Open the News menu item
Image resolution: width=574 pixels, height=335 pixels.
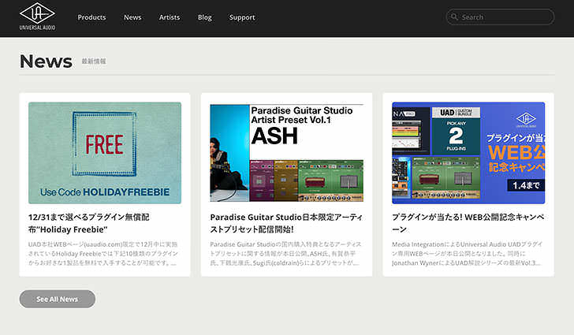pos(132,17)
